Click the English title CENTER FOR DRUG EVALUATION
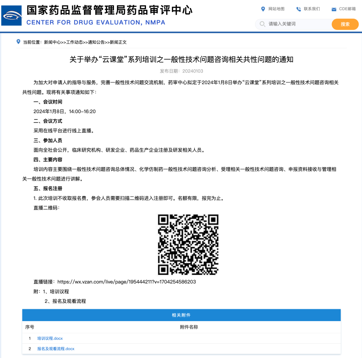 [96, 22]
